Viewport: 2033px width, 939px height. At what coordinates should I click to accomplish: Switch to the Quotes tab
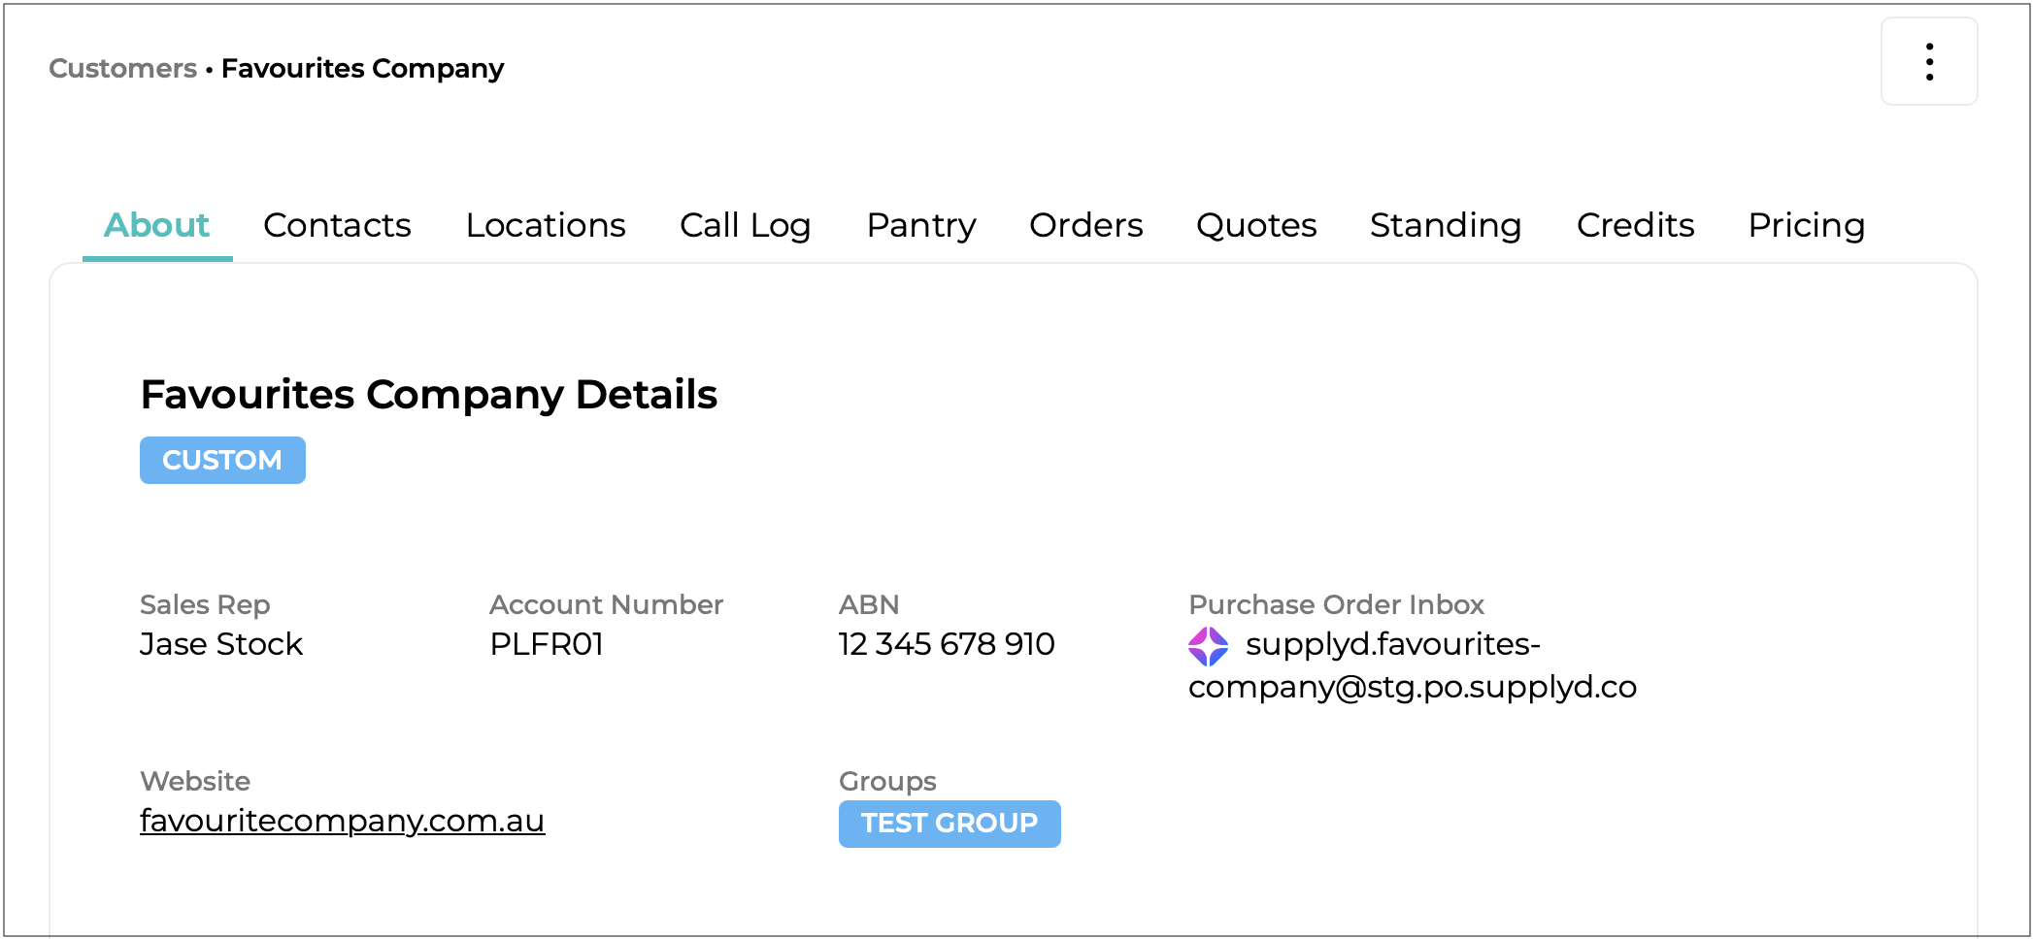click(1256, 225)
